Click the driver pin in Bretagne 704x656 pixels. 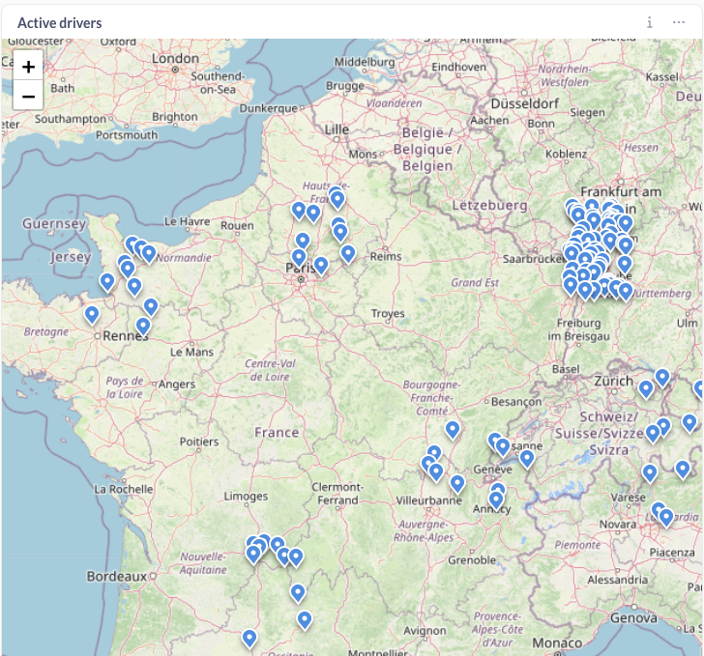click(x=92, y=314)
